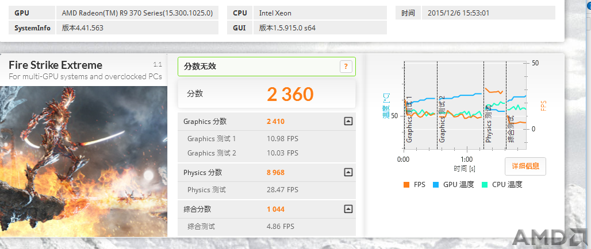Collapse the 综合分数 section
This screenshot has height=249, width=591.
(x=348, y=209)
